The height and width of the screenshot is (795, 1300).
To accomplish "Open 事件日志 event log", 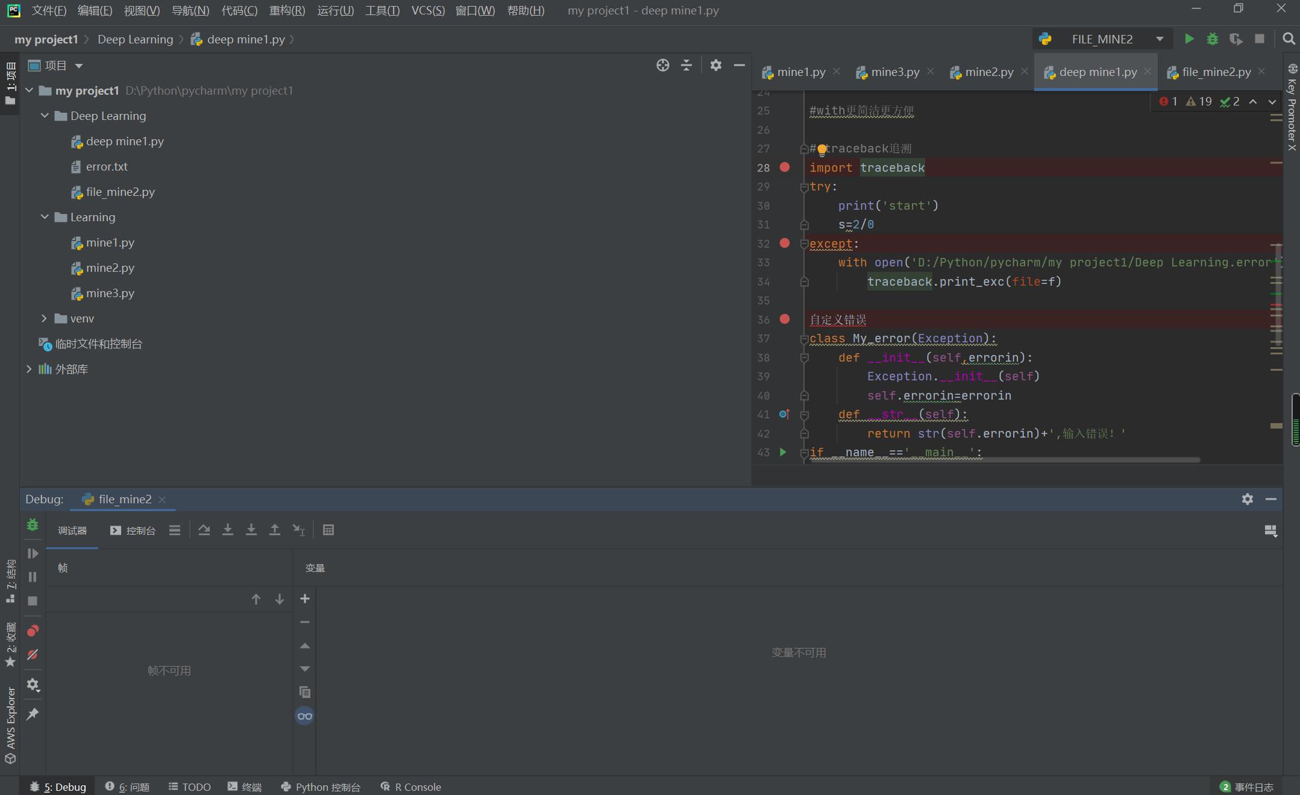I will (1246, 787).
